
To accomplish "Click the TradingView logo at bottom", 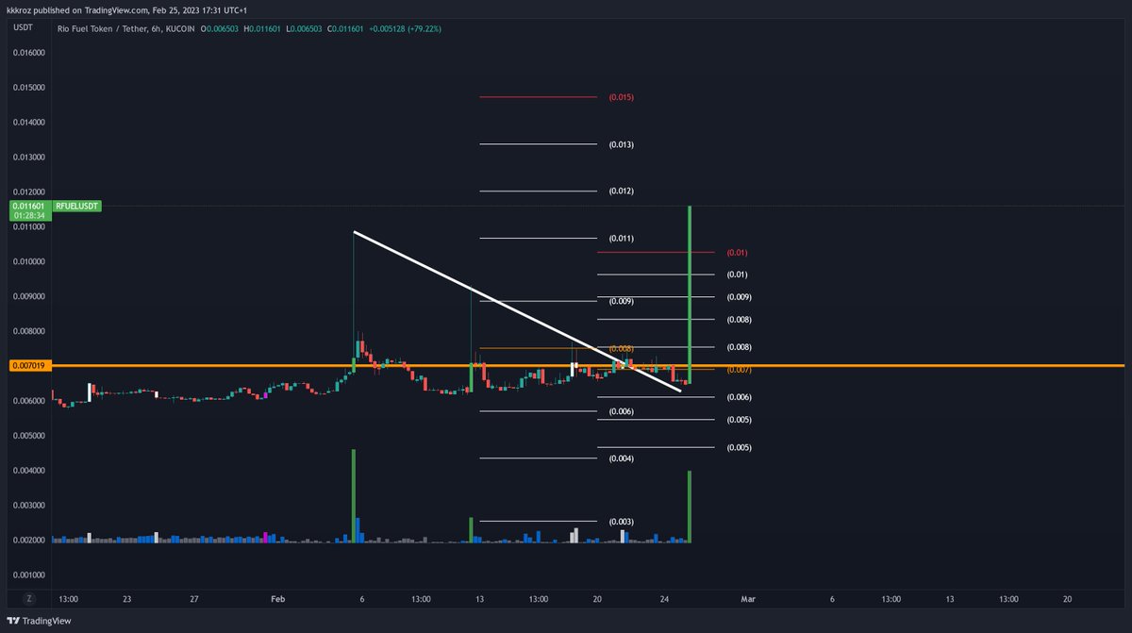I will (x=40, y=621).
